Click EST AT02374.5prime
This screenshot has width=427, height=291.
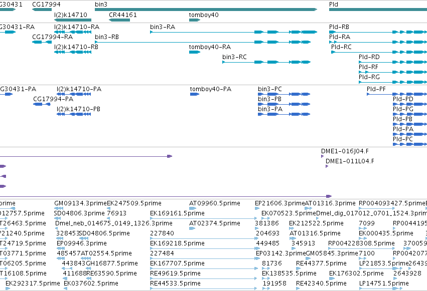coord(192,228)
